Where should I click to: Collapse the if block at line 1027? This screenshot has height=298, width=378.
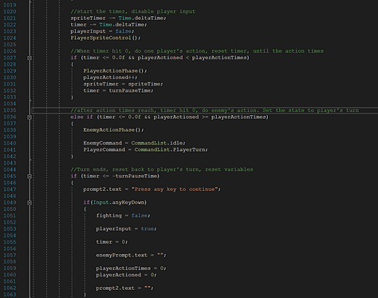click(x=30, y=58)
